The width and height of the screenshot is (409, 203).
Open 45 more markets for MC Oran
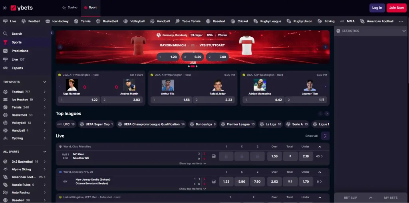pyautogui.click(x=320, y=156)
